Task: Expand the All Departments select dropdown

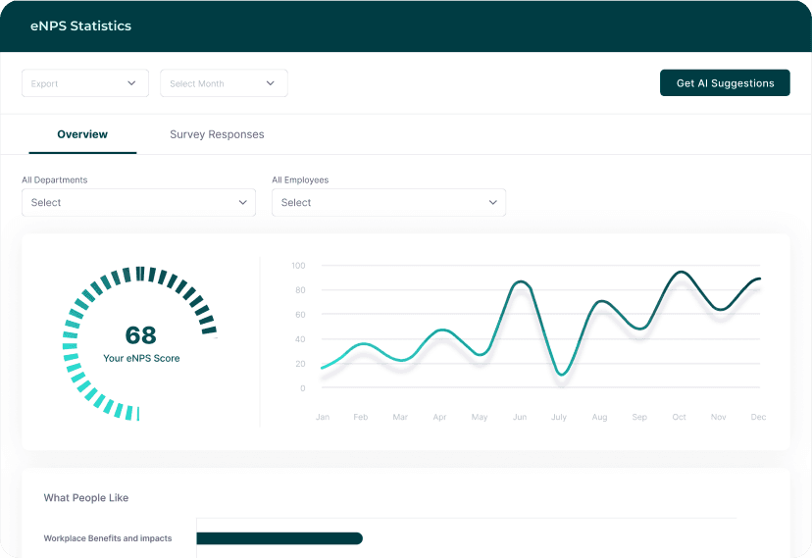Action: tap(138, 203)
